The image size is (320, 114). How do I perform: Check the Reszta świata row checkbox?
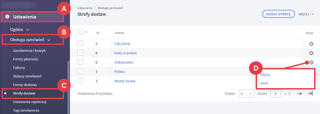point(80,81)
